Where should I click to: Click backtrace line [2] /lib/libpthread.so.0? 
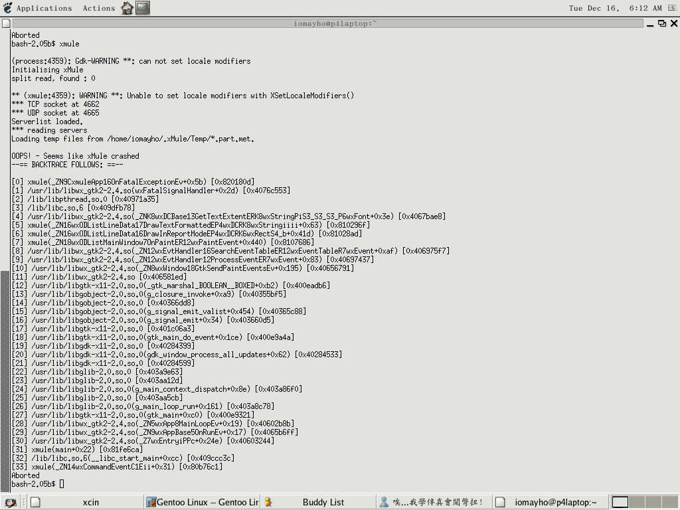tap(86, 199)
